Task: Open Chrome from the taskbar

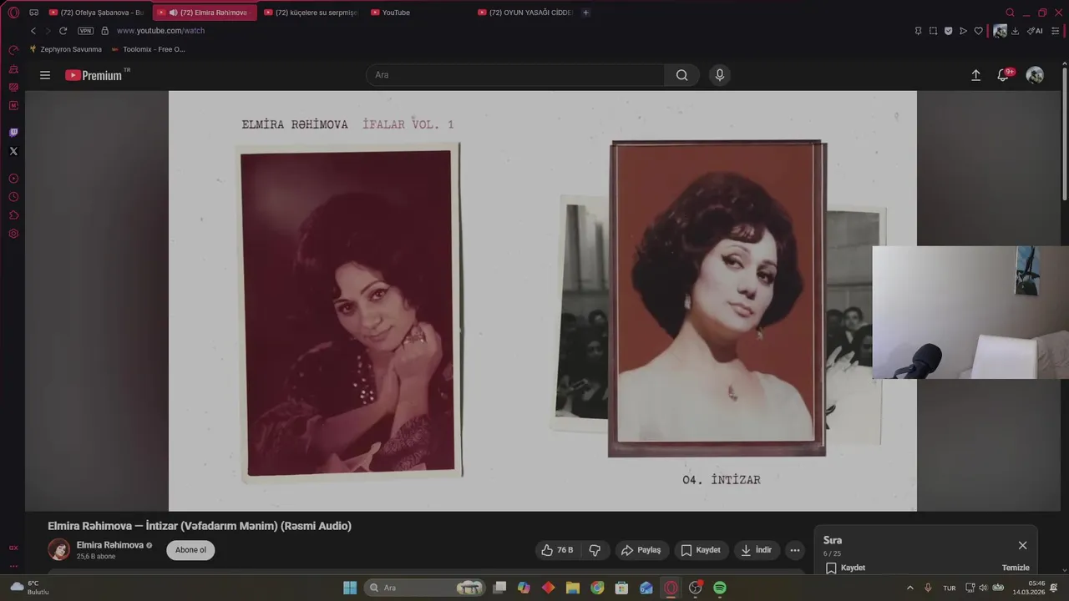Action: [597, 588]
